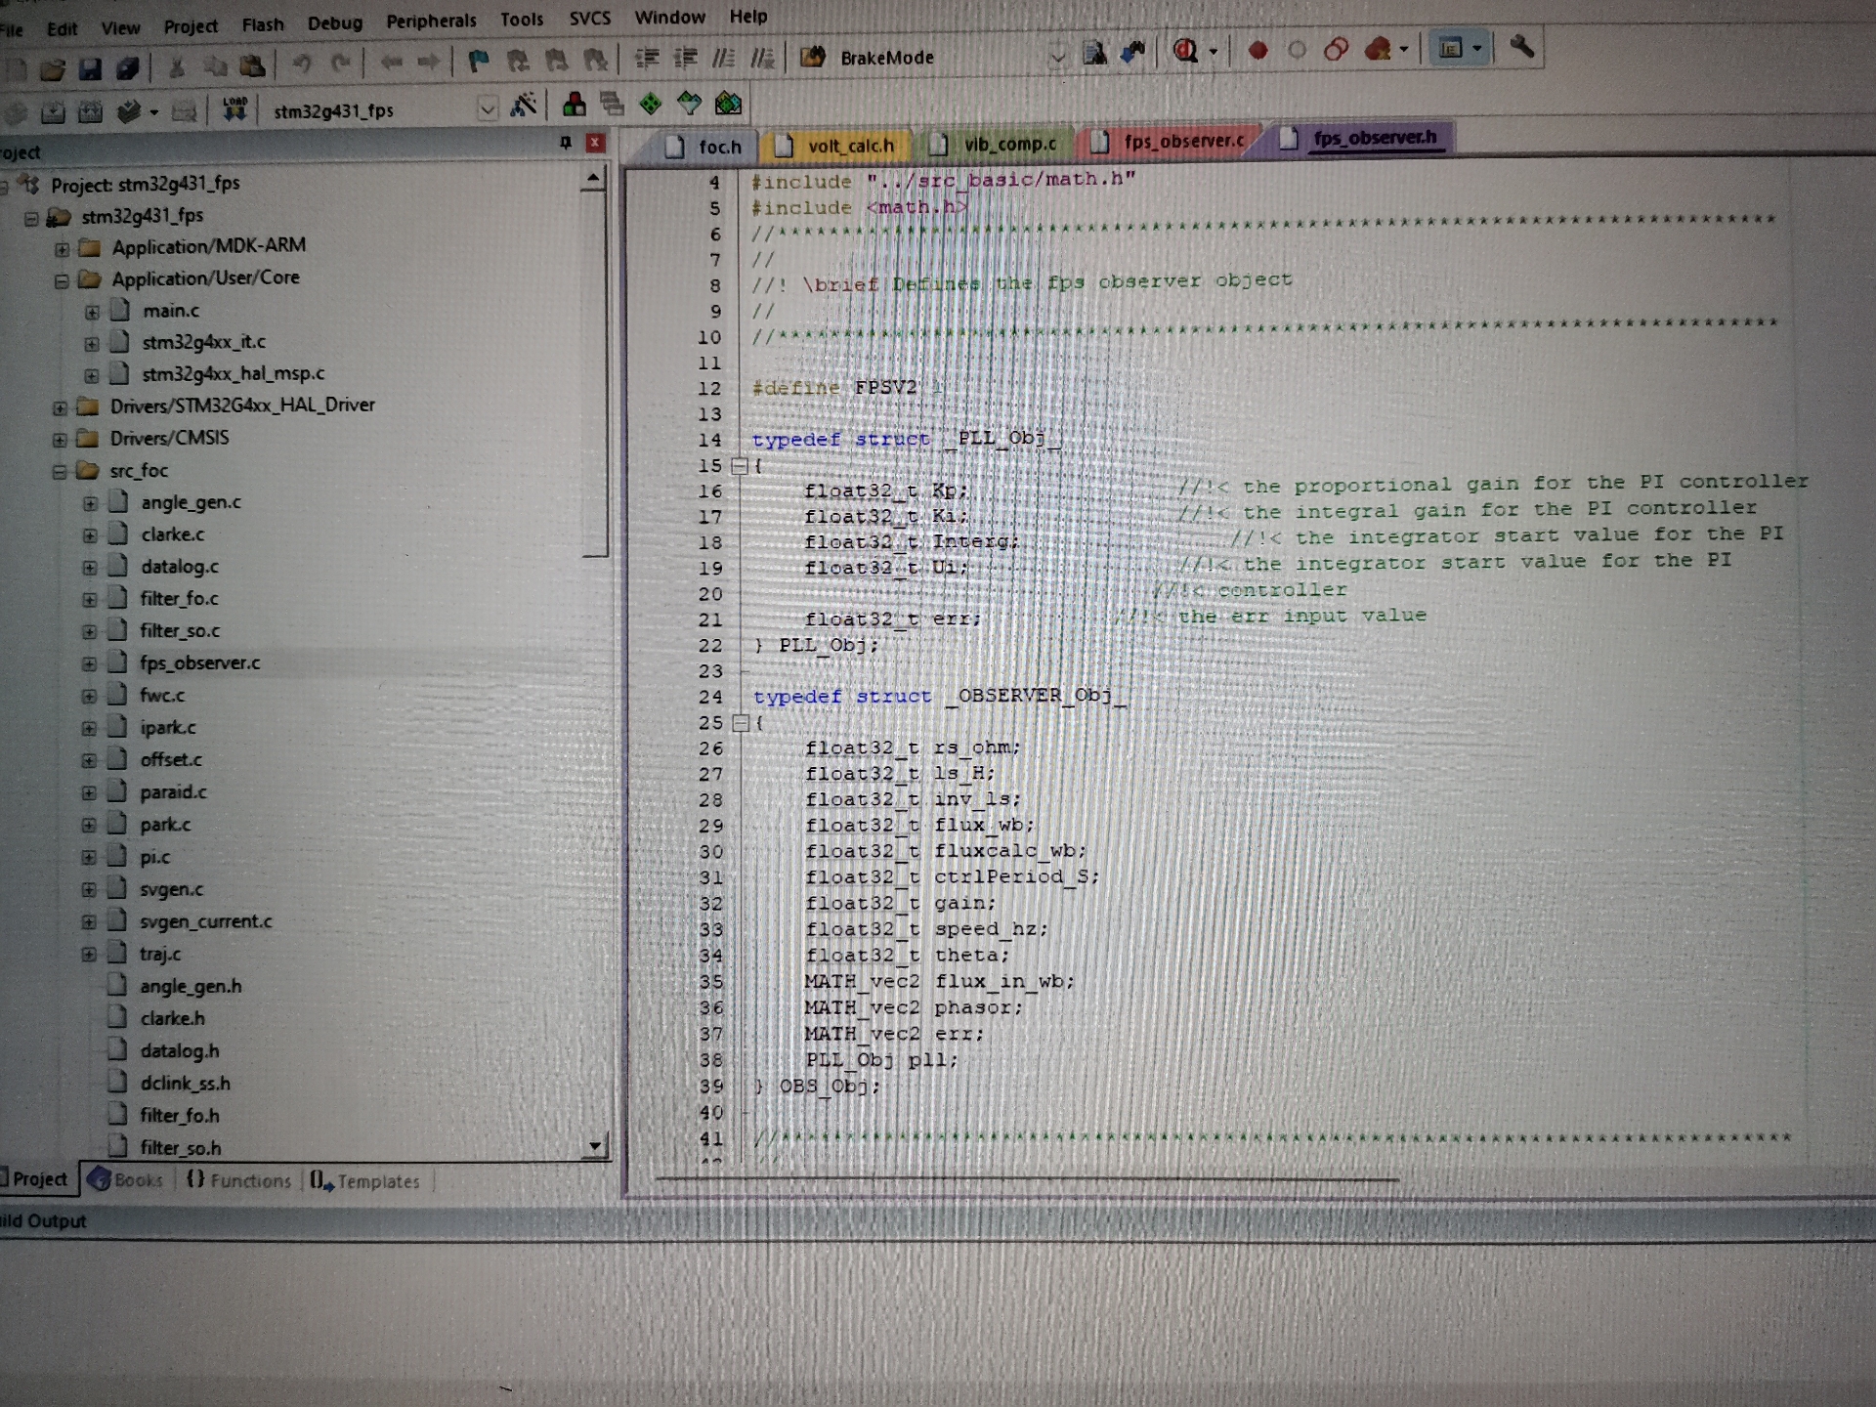Collapse the PLL_Obj struct fold box at line 15
This screenshot has width=1876, height=1407.
[740, 466]
